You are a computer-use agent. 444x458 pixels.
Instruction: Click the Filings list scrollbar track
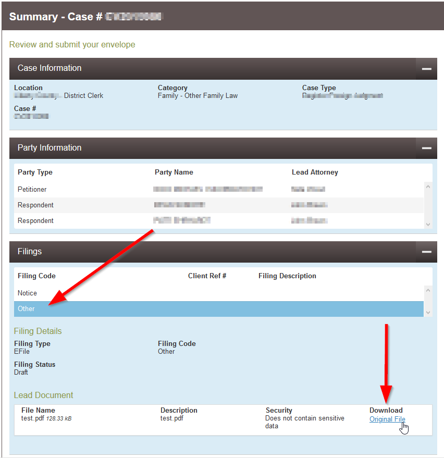click(x=428, y=301)
